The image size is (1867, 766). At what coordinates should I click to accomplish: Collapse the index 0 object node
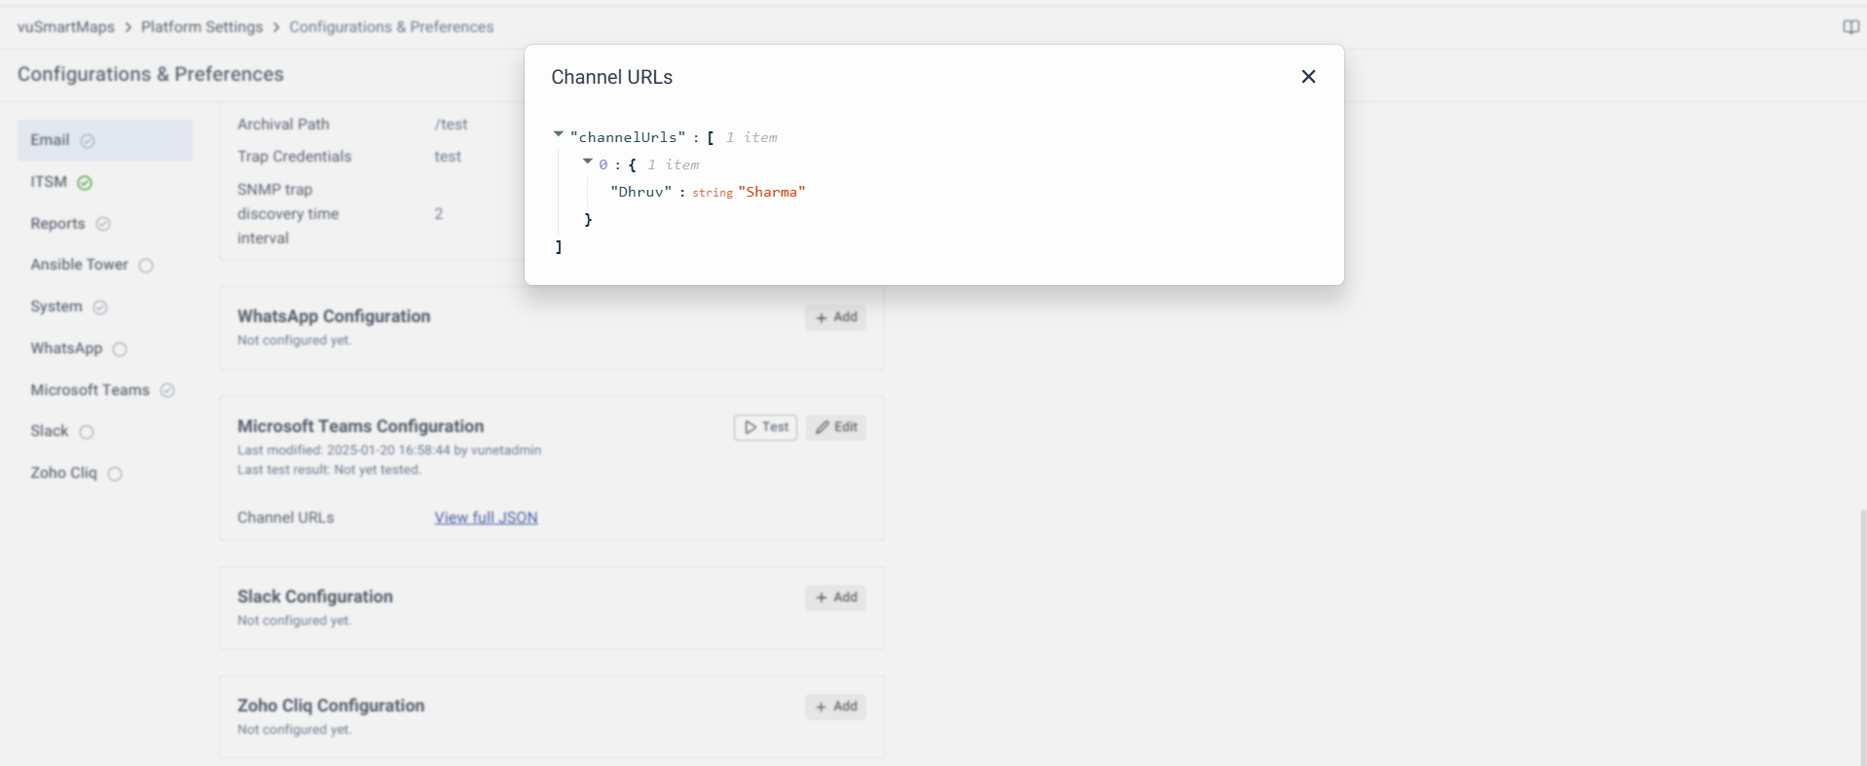click(x=588, y=162)
